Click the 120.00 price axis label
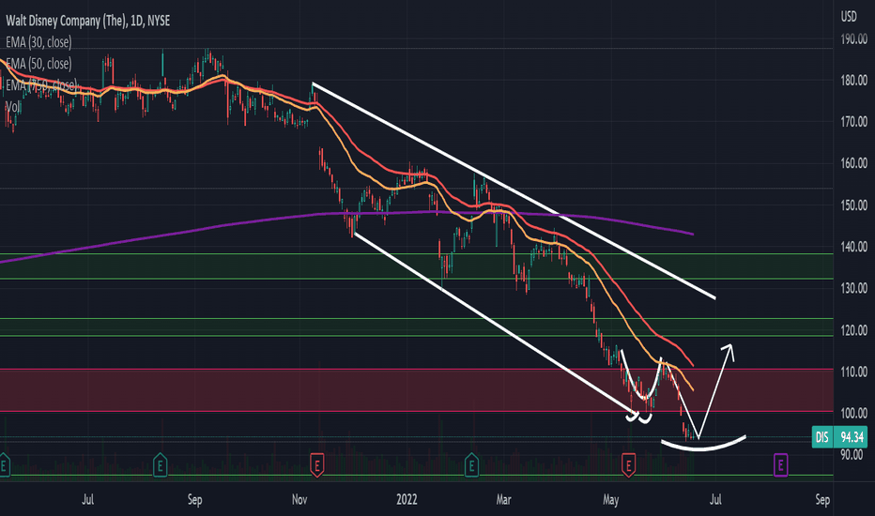Viewport: 875px width, 516px height. (853, 330)
